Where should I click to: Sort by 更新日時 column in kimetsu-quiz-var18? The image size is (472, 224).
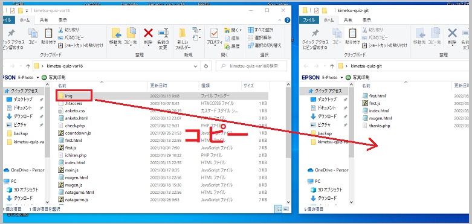173,85
